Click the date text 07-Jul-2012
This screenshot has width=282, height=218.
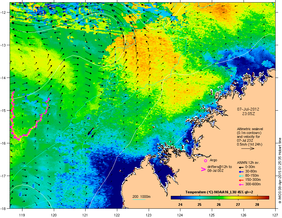coord(248,109)
